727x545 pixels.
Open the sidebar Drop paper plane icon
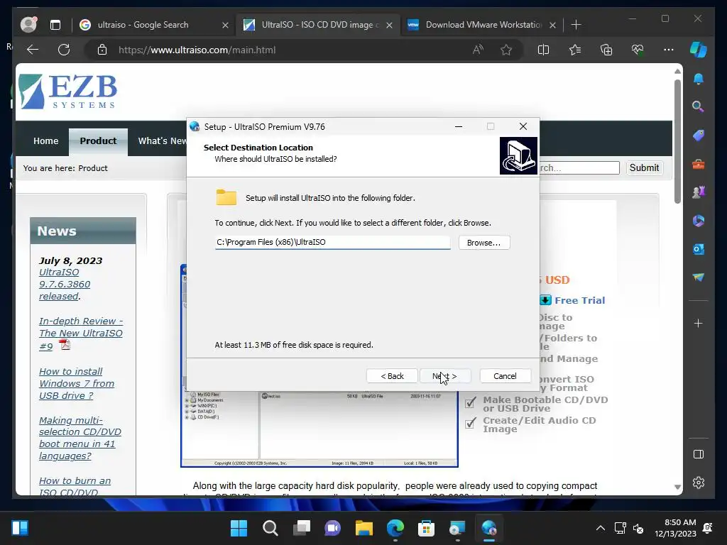[699, 277]
